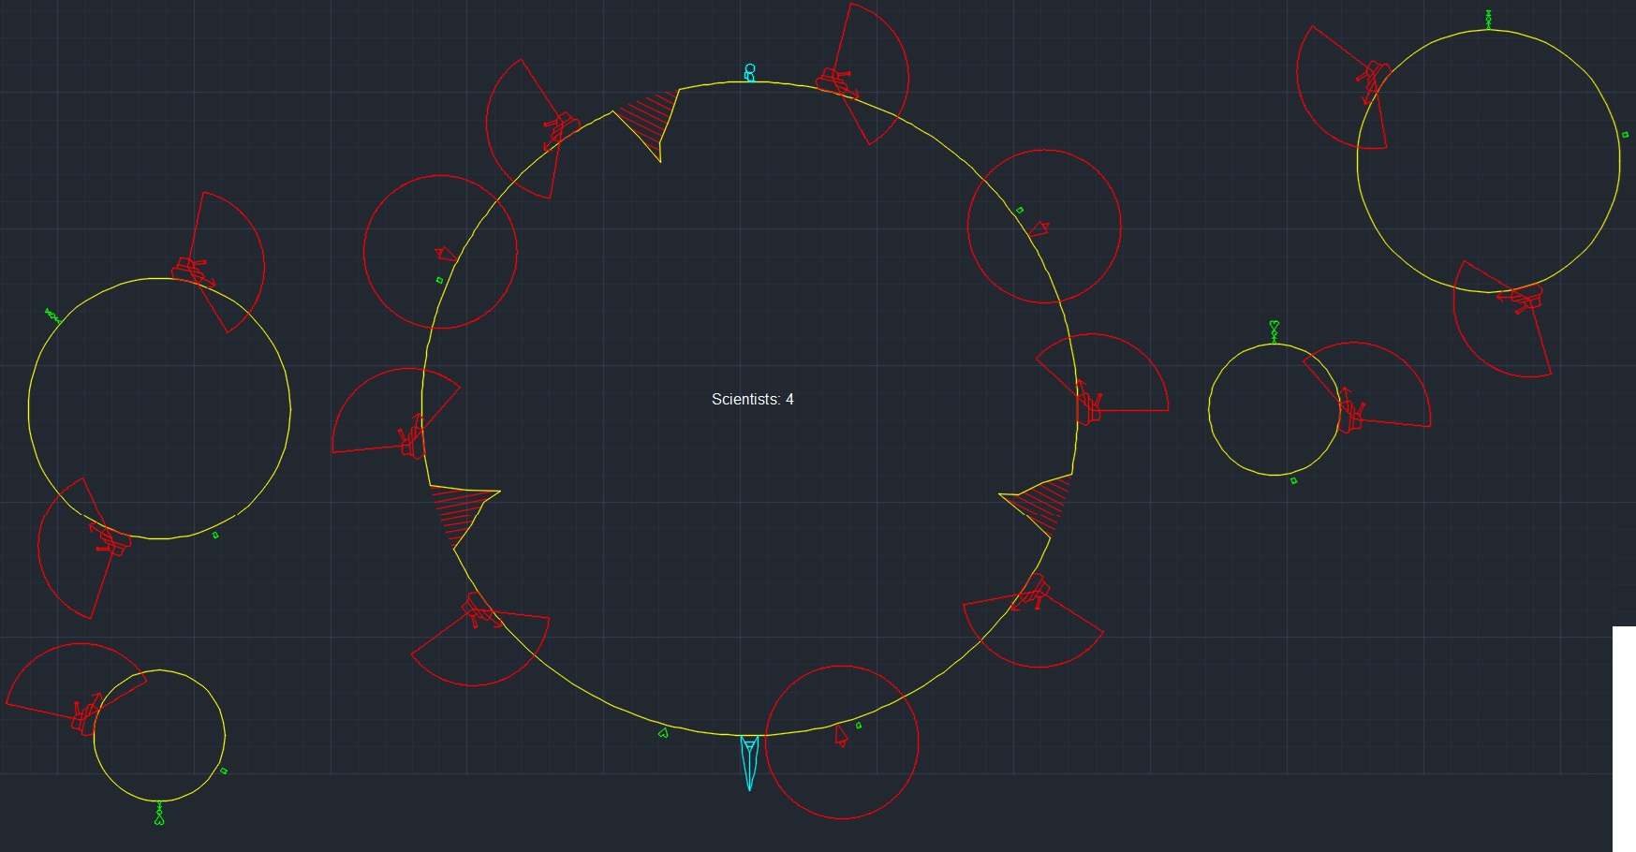Select the red turret on the bottom-left small planet
The height and width of the screenshot is (852, 1636).
coord(87,714)
